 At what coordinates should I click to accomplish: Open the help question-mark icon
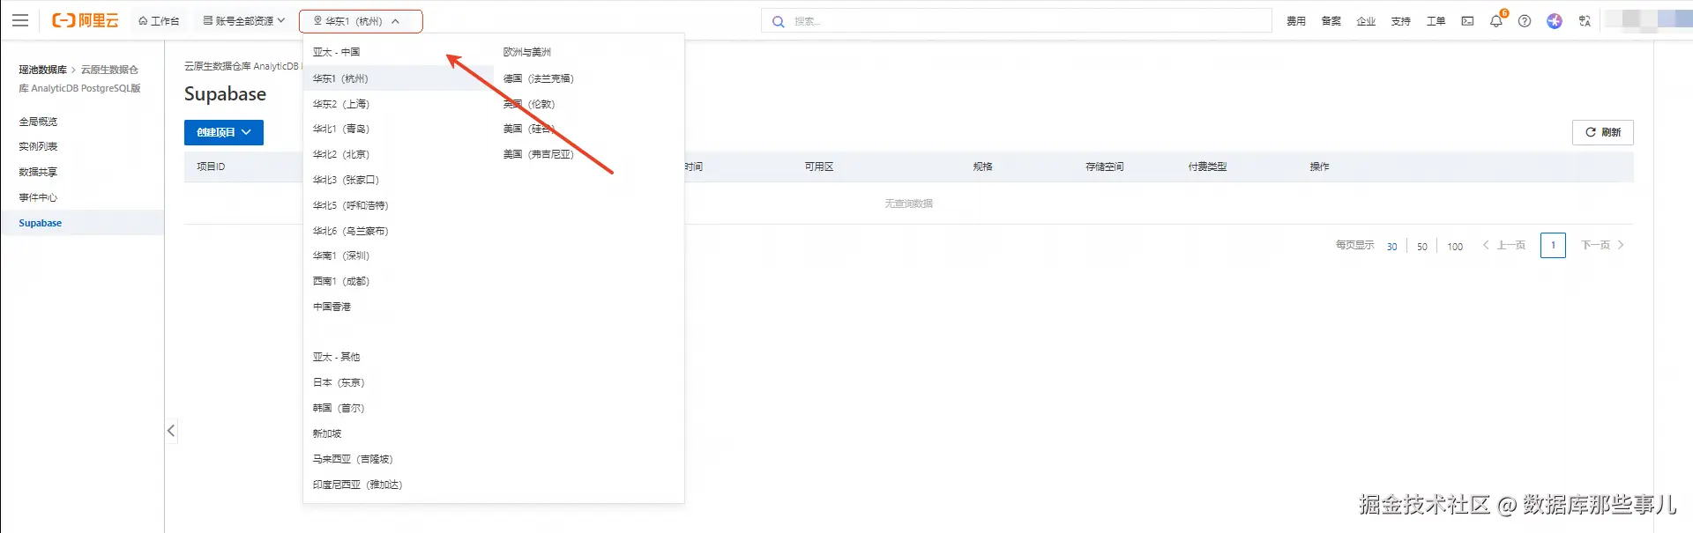click(1525, 21)
